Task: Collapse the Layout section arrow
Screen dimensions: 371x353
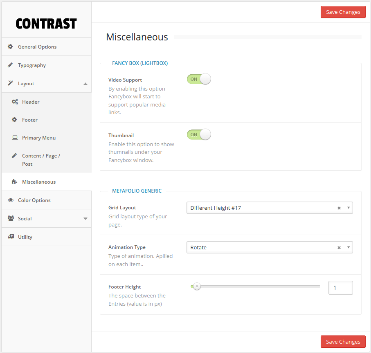Action: [85, 84]
